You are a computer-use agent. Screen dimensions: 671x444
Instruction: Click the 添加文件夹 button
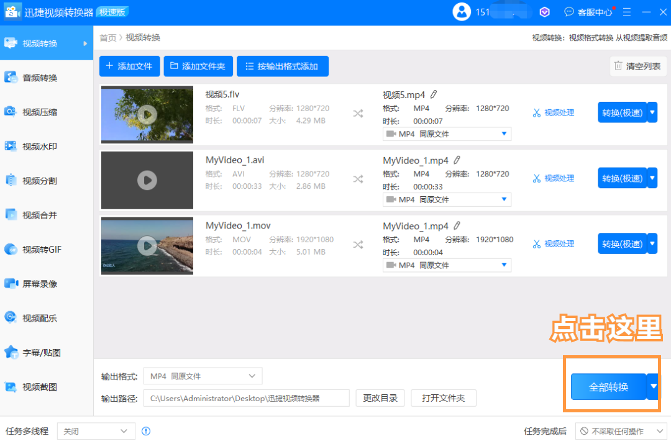198,66
